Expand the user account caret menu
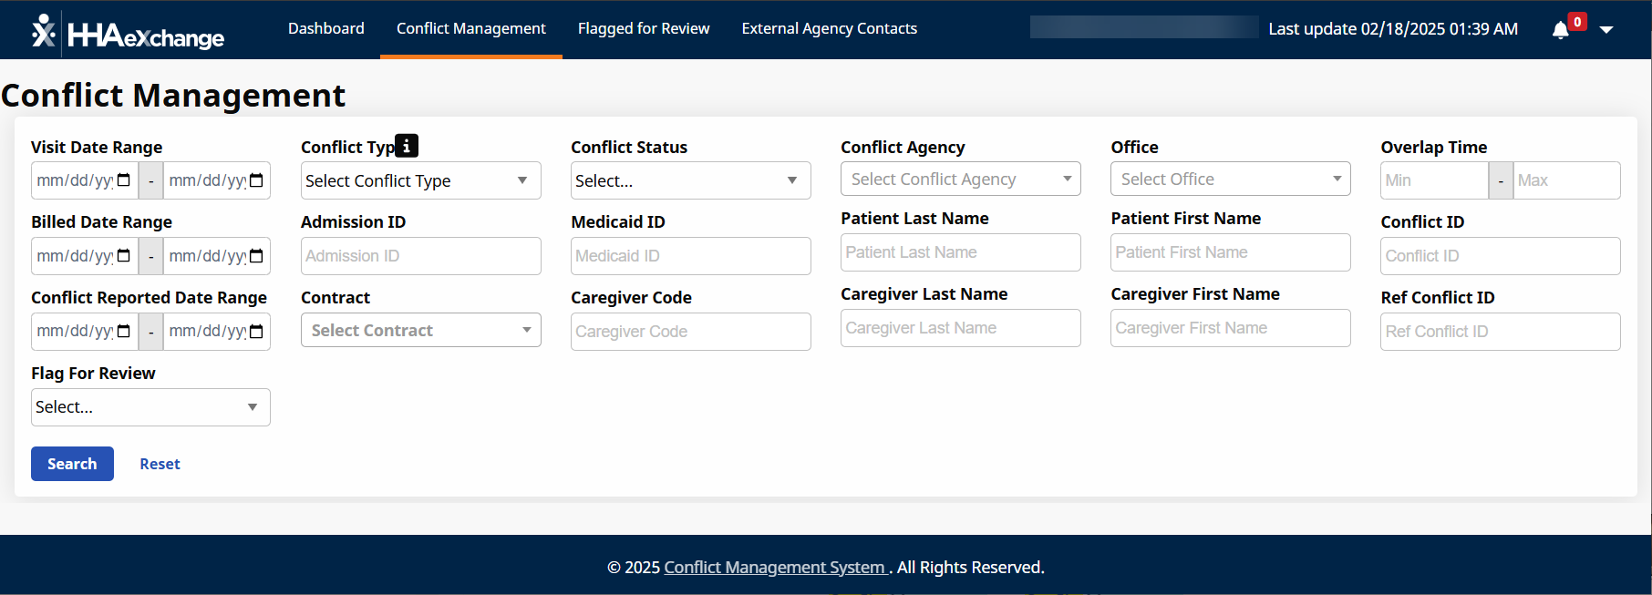The width and height of the screenshot is (1652, 595). click(1606, 30)
